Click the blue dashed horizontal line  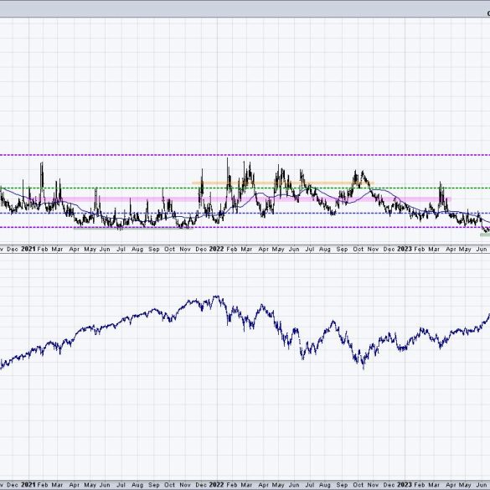coord(245,214)
